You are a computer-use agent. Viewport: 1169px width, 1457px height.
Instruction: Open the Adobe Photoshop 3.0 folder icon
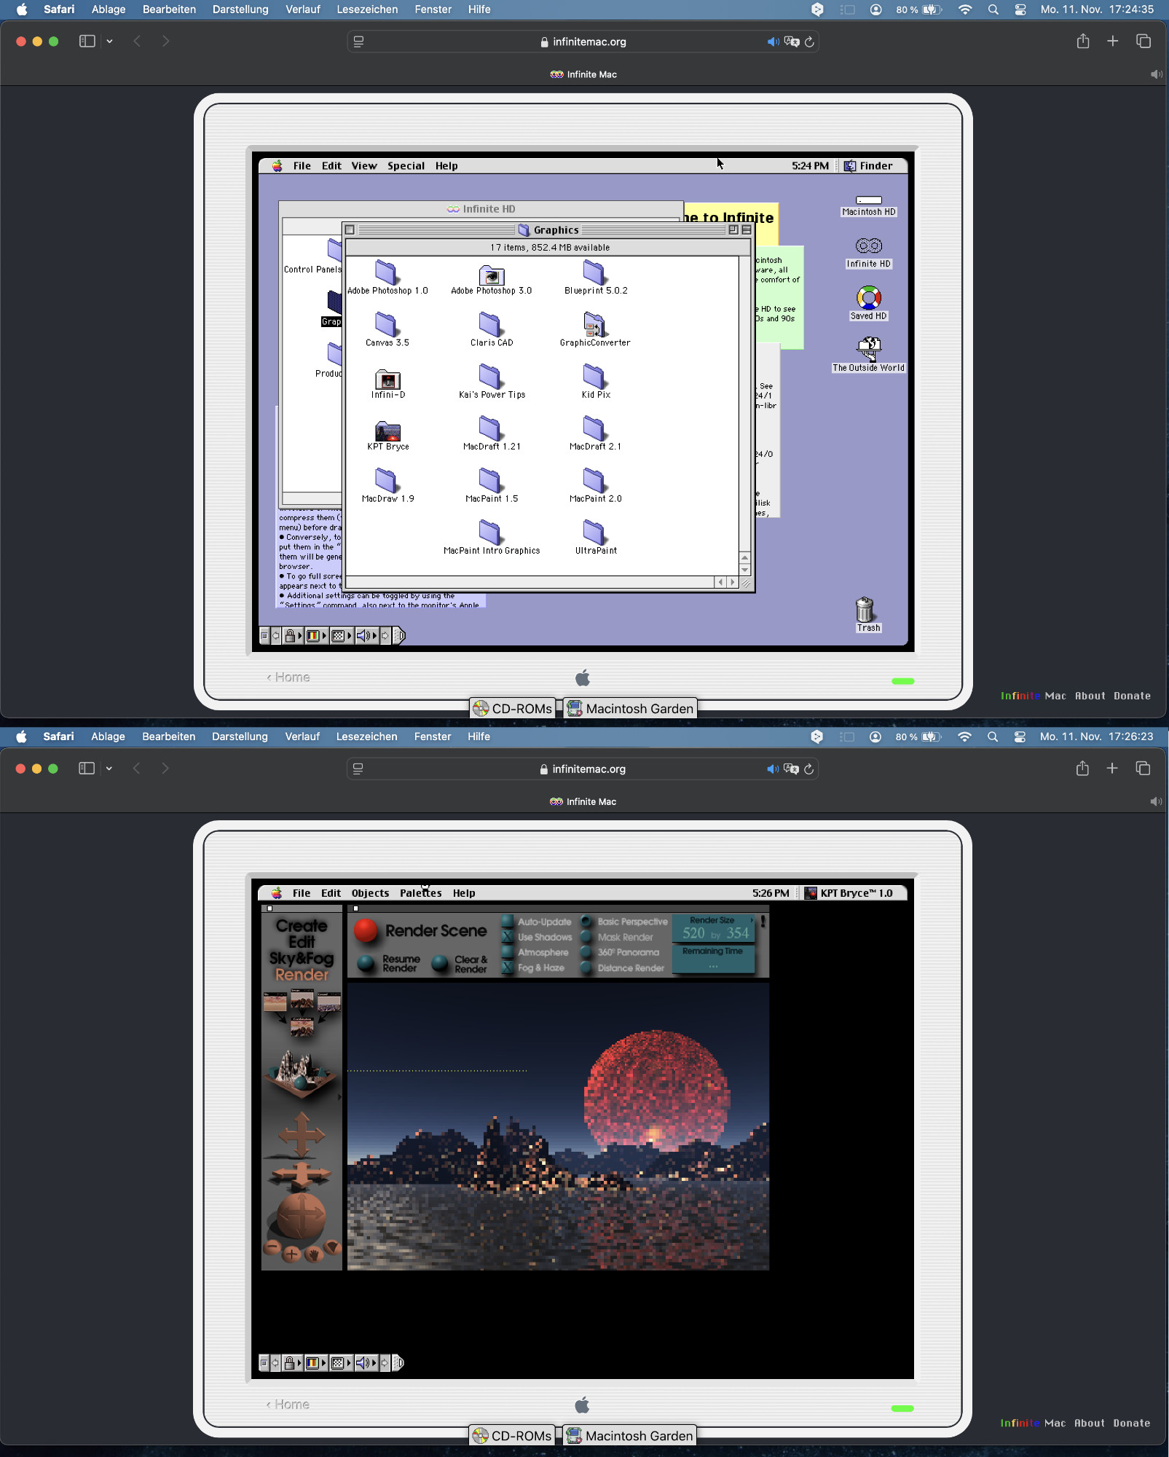tap(492, 275)
